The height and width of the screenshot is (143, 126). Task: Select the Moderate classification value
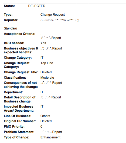click(x=47, y=78)
